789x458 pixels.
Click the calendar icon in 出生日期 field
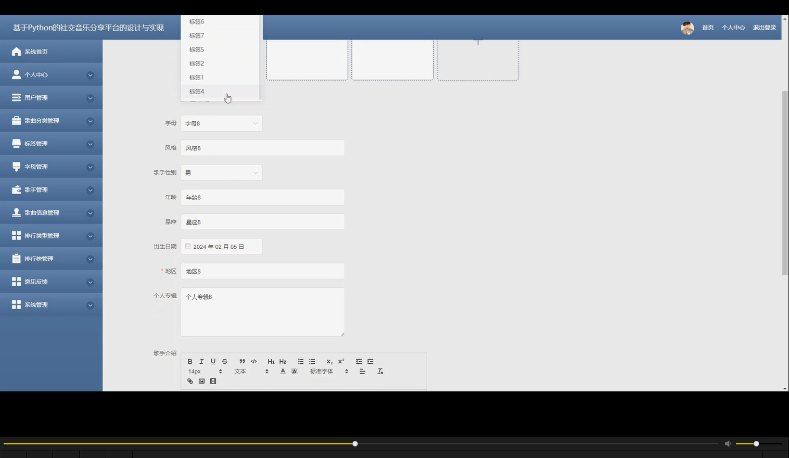[x=188, y=246]
